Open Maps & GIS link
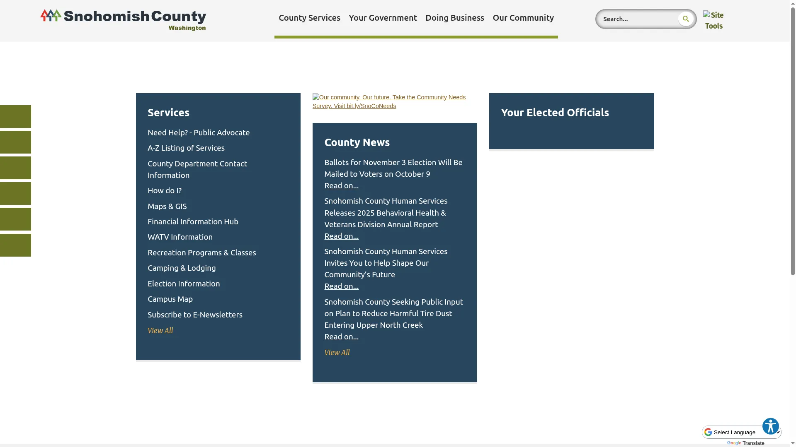 pos(167,207)
